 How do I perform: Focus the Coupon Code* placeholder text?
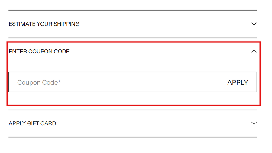(39, 83)
